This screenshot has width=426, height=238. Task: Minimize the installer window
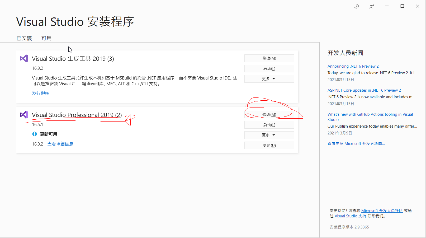(387, 6)
